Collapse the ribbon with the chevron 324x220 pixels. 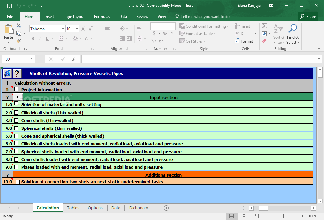pos(319,49)
